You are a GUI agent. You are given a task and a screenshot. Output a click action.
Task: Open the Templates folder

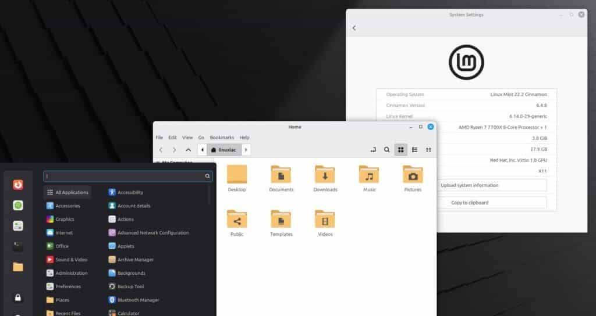[x=281, y=223]
